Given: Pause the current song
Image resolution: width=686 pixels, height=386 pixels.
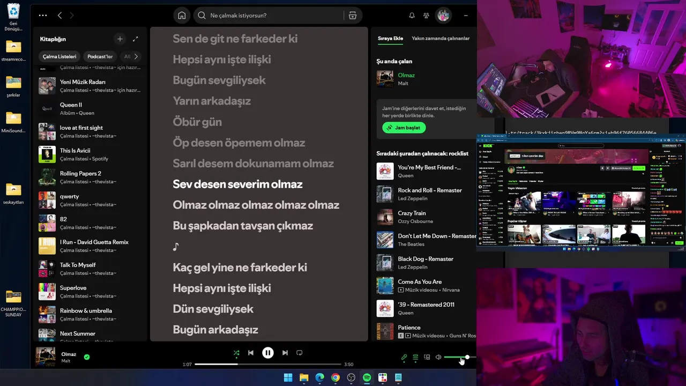Looking at the screenshot, I should point(268,353).
